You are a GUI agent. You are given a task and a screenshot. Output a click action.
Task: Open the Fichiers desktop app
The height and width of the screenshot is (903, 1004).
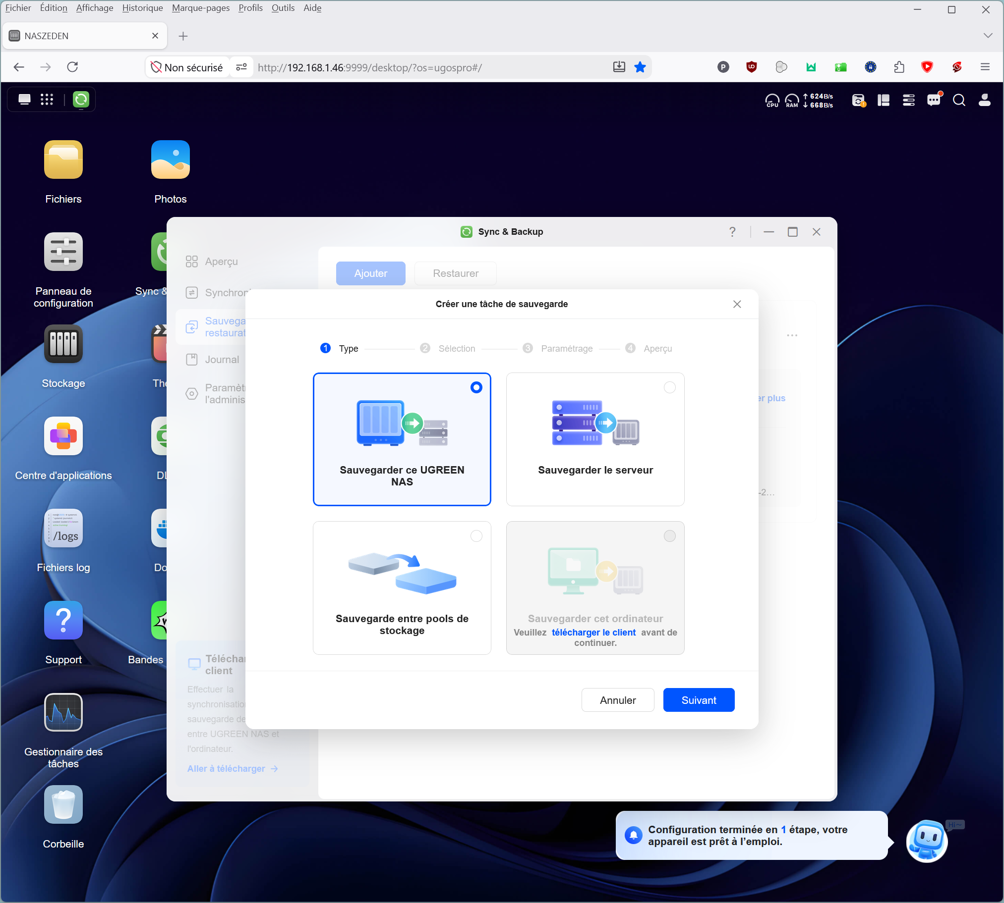[x=63, y=160]
